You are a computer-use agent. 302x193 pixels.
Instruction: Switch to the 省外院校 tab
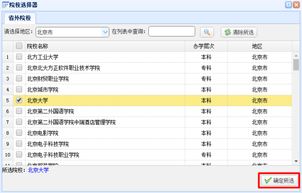pyautogui.click(x=20, y=18)
